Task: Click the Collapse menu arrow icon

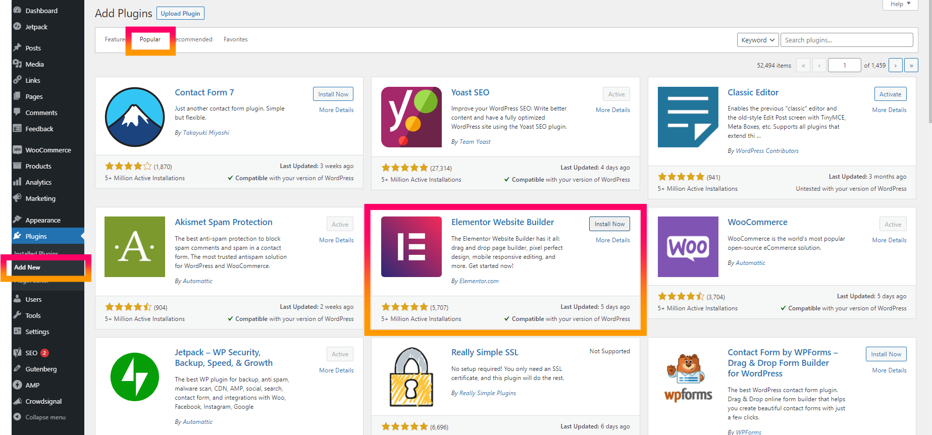Action: 18,417
